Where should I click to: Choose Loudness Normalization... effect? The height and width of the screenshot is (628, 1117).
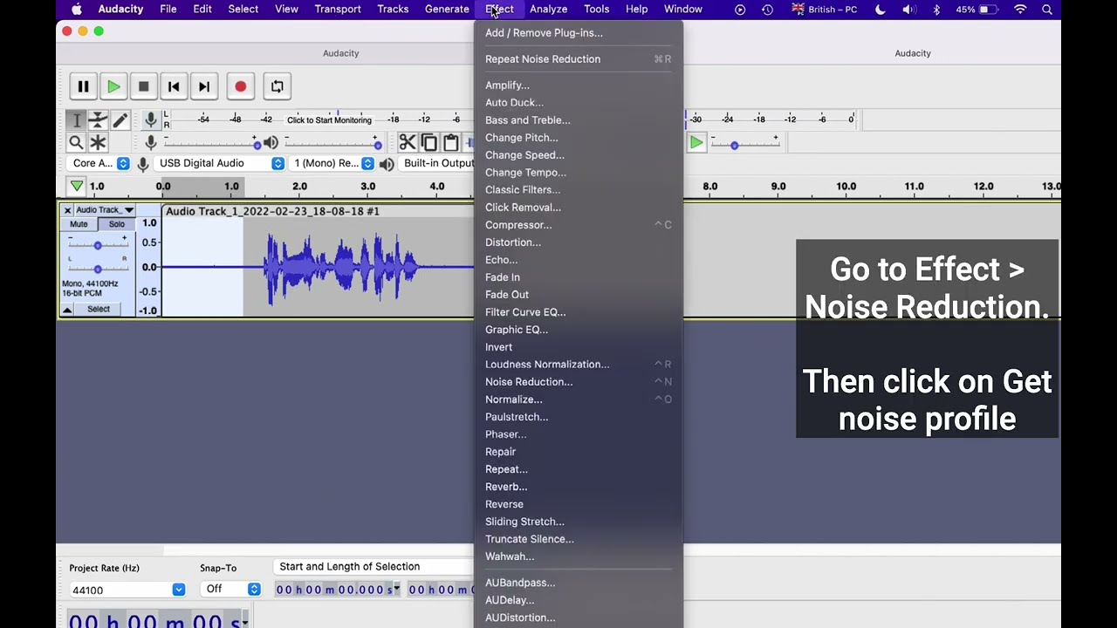(x=578, y=365)
